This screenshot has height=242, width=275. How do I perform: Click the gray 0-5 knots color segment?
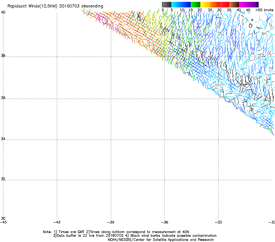click(166, 4)
